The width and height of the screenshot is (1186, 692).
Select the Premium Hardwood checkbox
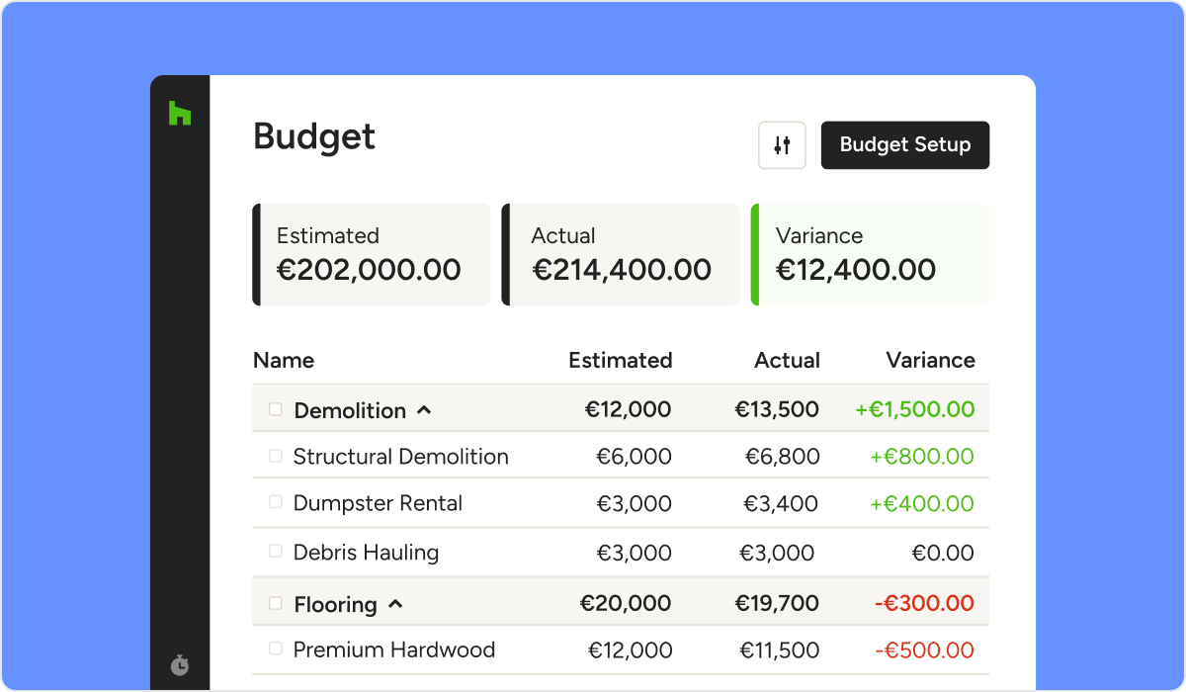click(x=276, y=649)
